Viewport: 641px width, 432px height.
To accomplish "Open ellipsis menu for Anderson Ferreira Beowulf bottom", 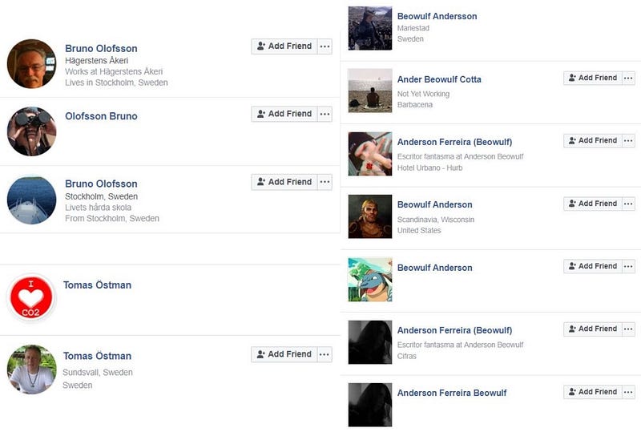I will (x=629, y=392).
